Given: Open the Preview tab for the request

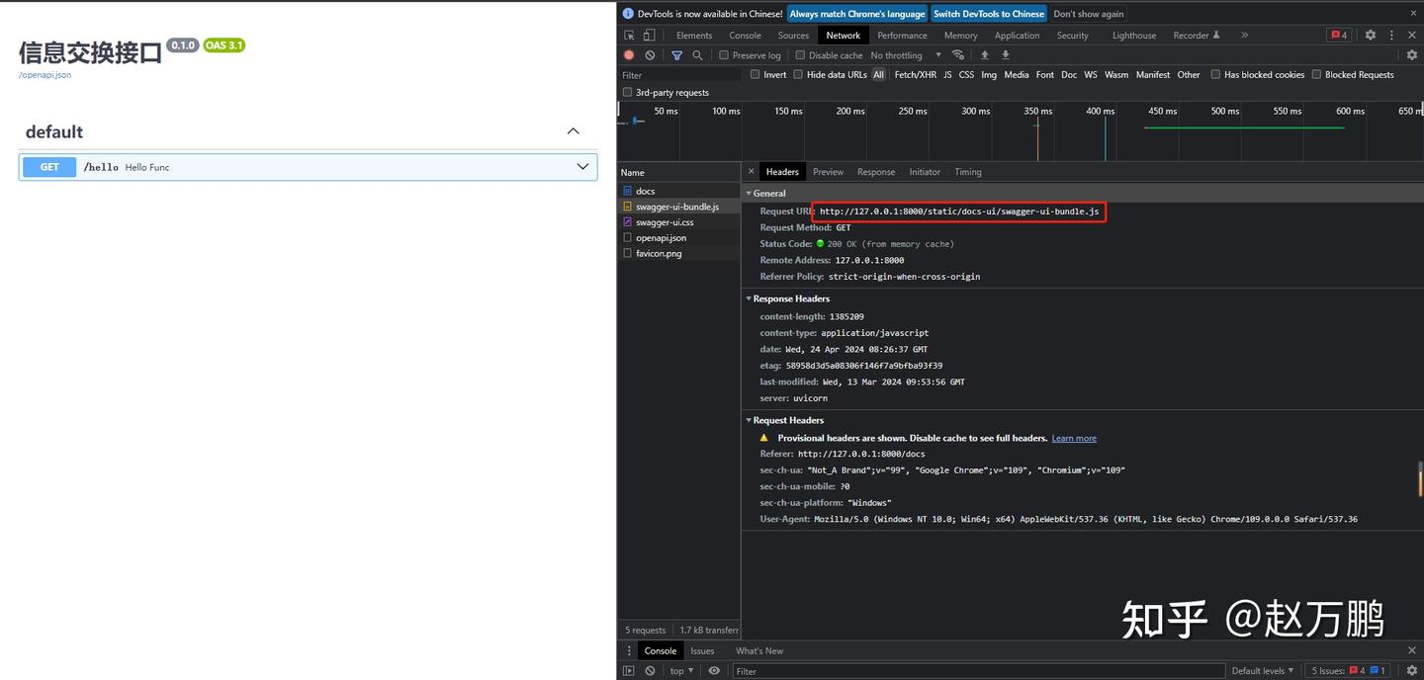Looking at the screenshot, I should 828,172.
